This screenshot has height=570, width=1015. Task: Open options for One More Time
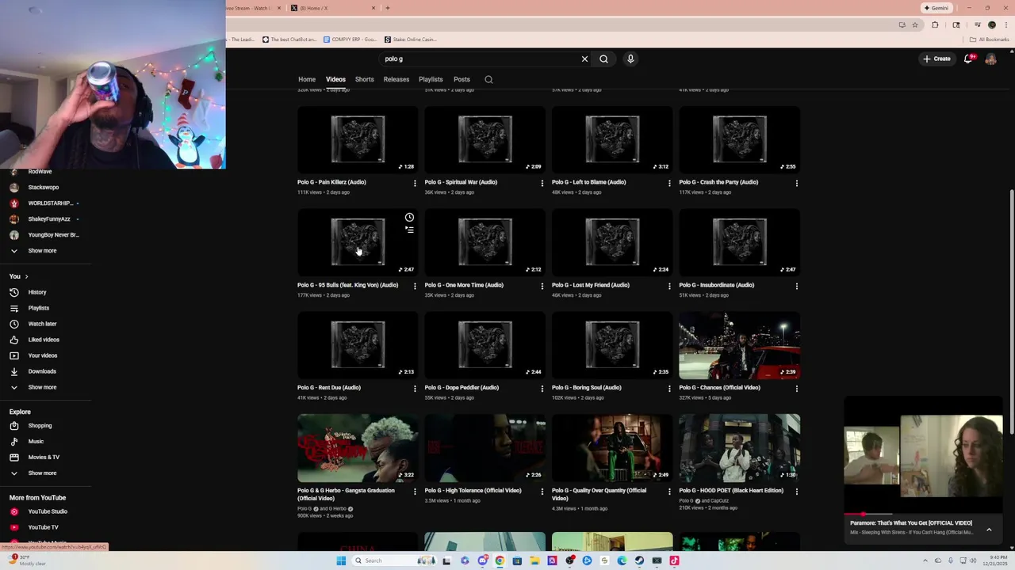coord(542,286)
